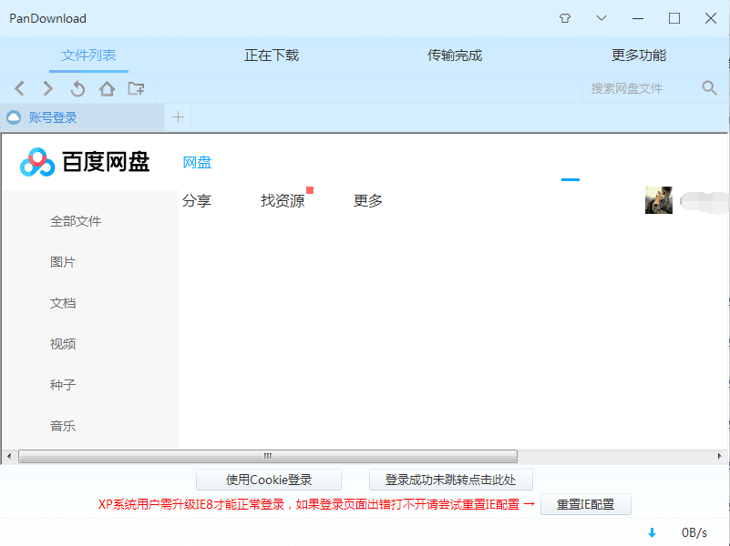Click the horizontal scrollbar thumb
Image resolution: width=730 pixels, height=546 pixels.
point(267,456)
